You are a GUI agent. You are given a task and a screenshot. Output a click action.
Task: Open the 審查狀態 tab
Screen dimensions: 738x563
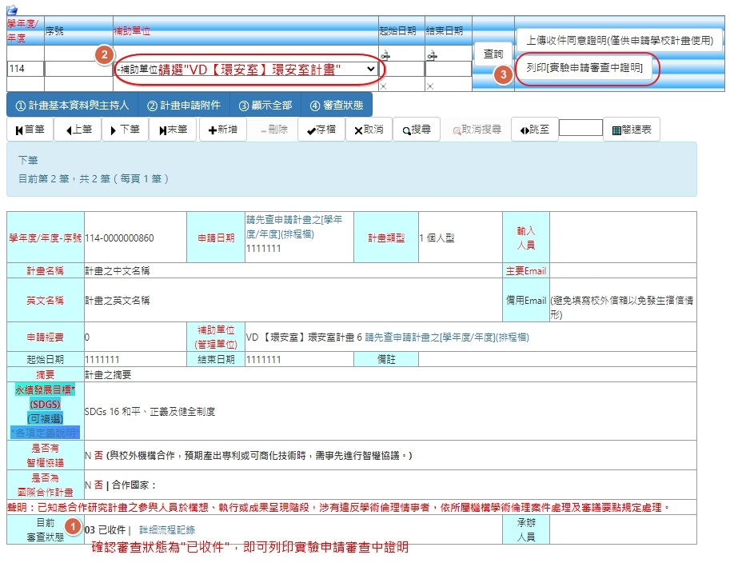point(336,106)
